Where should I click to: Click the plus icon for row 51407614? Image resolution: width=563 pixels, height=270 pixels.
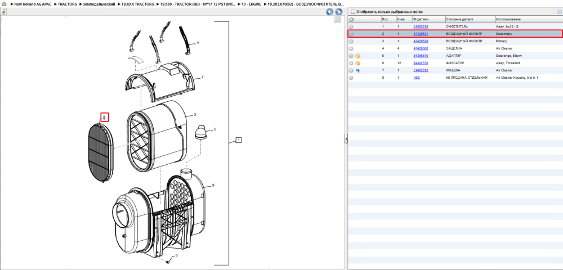click(351, 26)
